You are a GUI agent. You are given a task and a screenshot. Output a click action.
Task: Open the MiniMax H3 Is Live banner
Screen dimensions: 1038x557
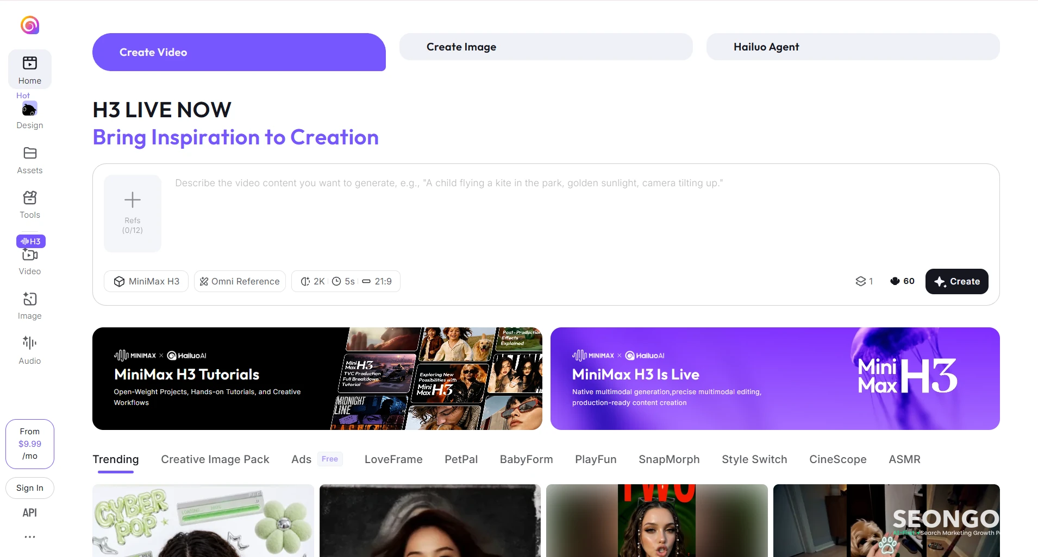[775, 378]
